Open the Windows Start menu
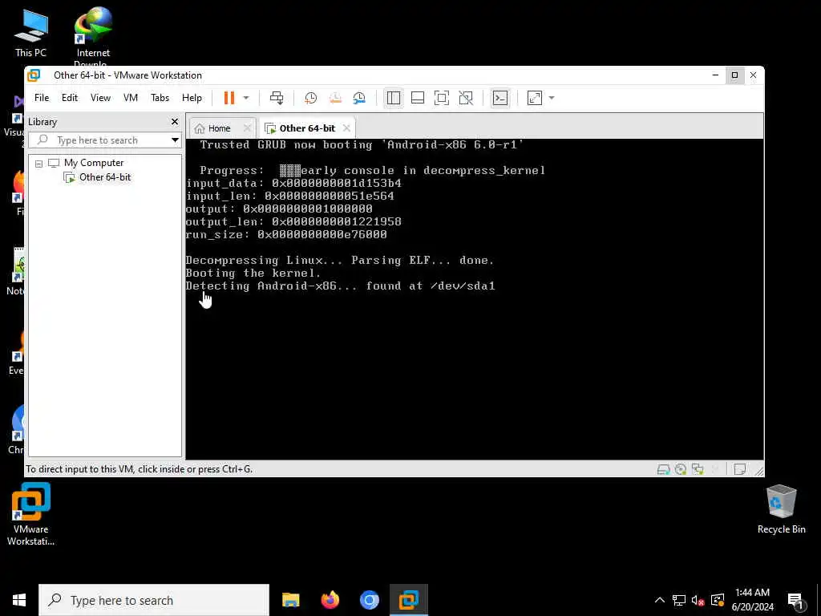The image size is (821, 616). click(19, 600)
